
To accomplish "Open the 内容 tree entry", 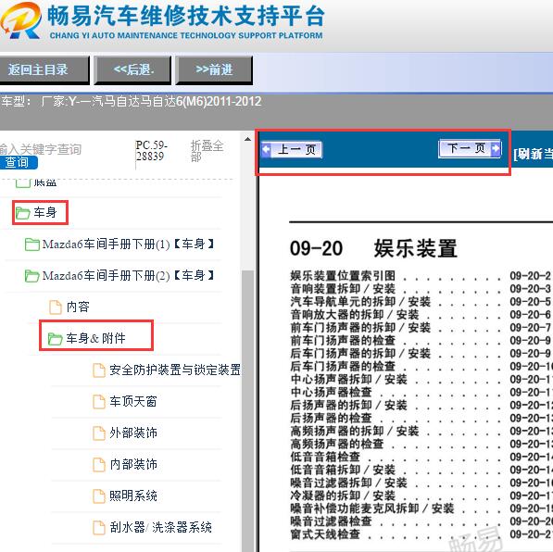I will 78,307.
